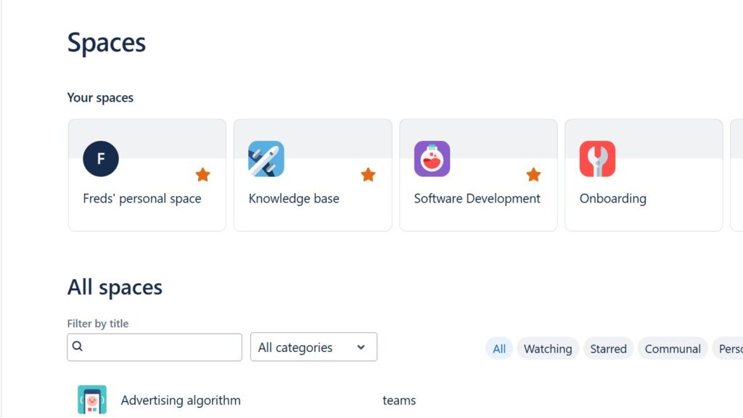Image resolution: width=743 pixels, height=418 pixels.
Task: Click the Software Development flask icon
Action: click(432, 158)
